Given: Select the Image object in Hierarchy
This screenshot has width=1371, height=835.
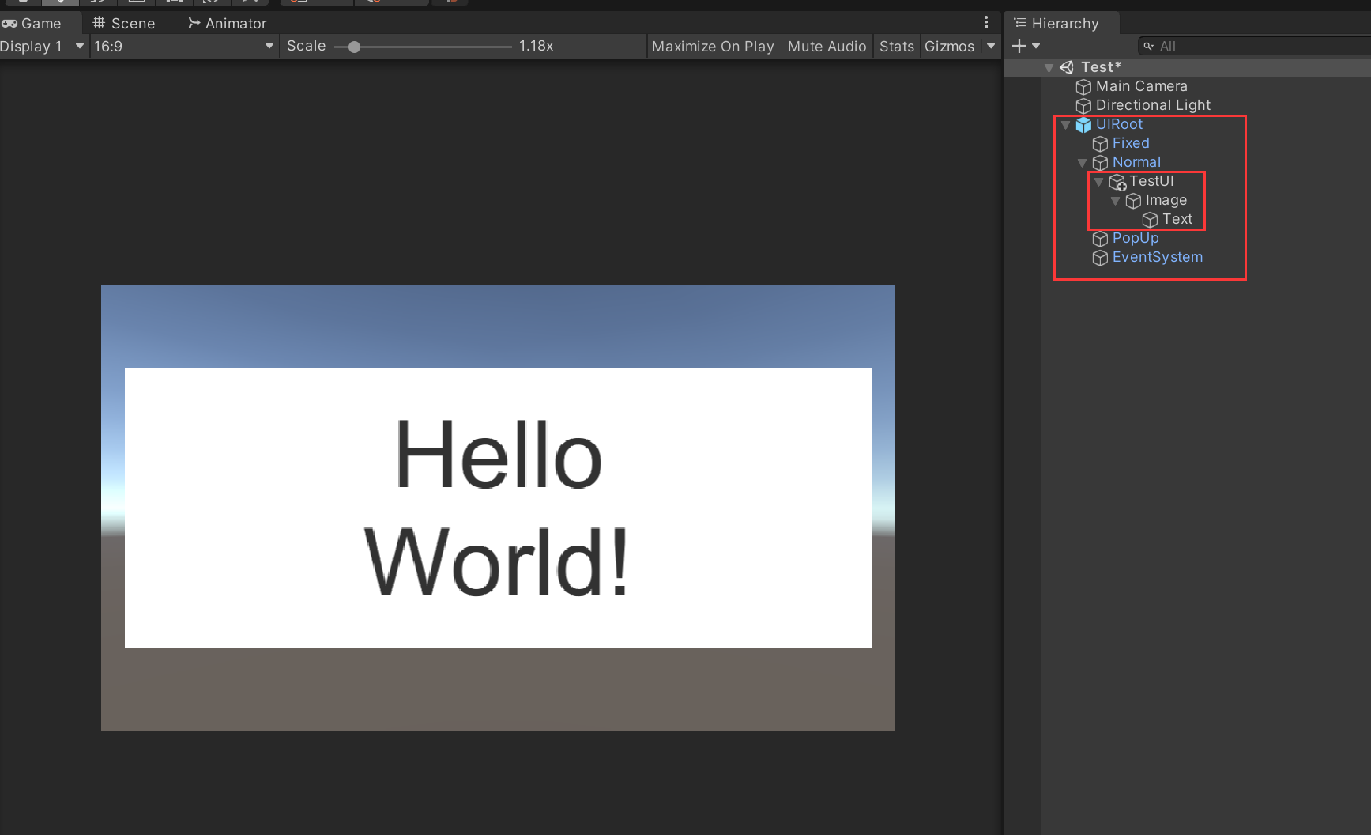Looking at the screenshot, I should (x=1166, y=200).
